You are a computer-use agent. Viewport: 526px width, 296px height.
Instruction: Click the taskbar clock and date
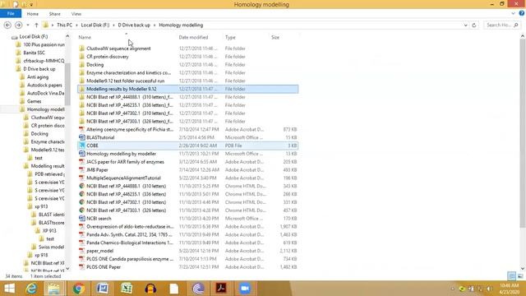coord(509,289)
